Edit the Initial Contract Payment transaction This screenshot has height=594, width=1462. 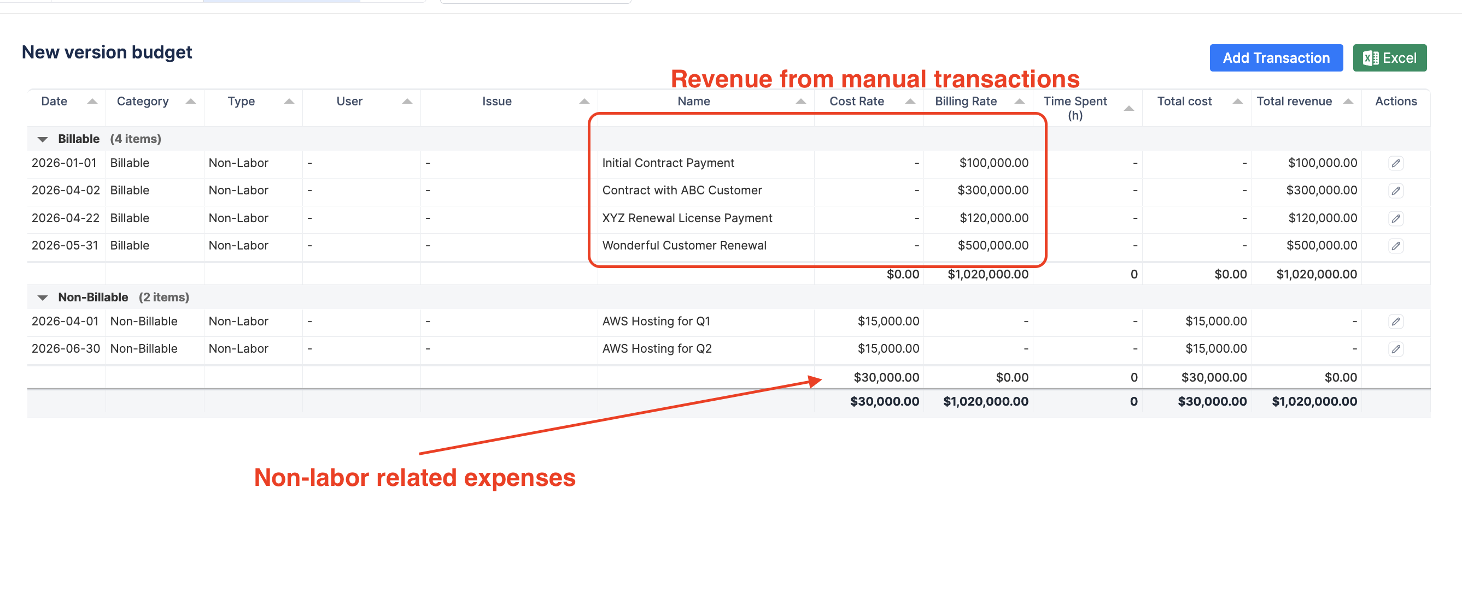[x=1396, y=163]
